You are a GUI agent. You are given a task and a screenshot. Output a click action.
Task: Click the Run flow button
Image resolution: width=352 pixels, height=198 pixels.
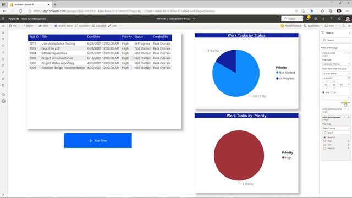(x=98, y=141)
